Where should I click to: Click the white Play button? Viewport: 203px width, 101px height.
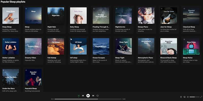coord(88,96)
